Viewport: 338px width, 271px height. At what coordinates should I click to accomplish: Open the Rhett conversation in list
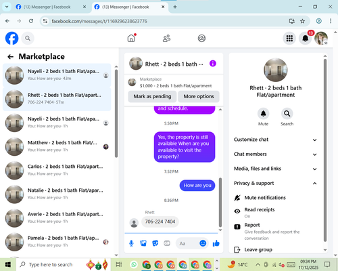[57, 99]
